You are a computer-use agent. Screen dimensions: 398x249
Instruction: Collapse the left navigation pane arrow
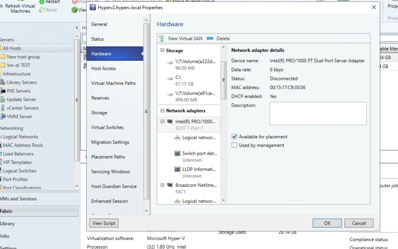pyautogui.click(x=77, y=27)
